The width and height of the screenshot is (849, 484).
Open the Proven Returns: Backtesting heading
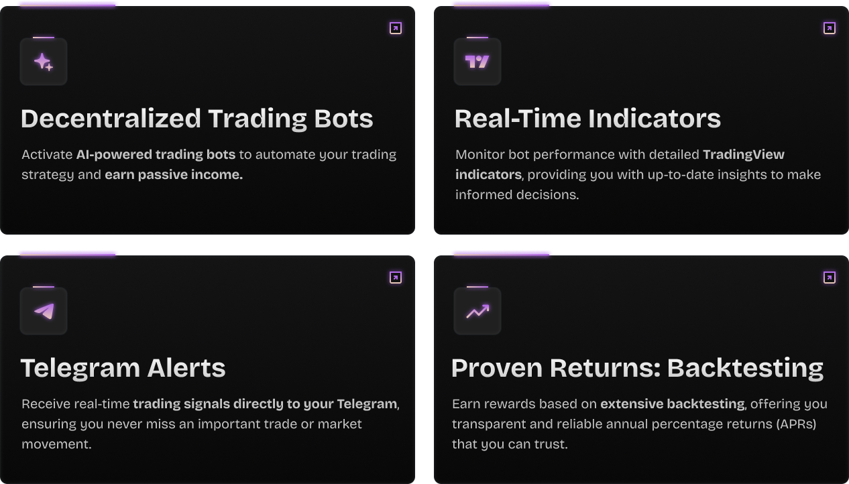click(x=637, y=368)
